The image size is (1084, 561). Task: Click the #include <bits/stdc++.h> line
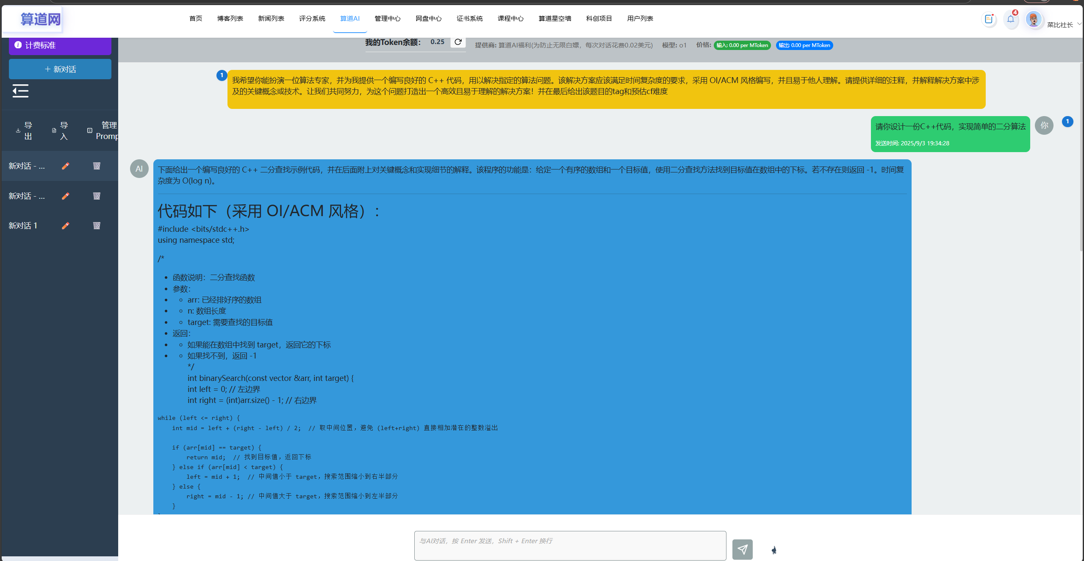point(203,229)
